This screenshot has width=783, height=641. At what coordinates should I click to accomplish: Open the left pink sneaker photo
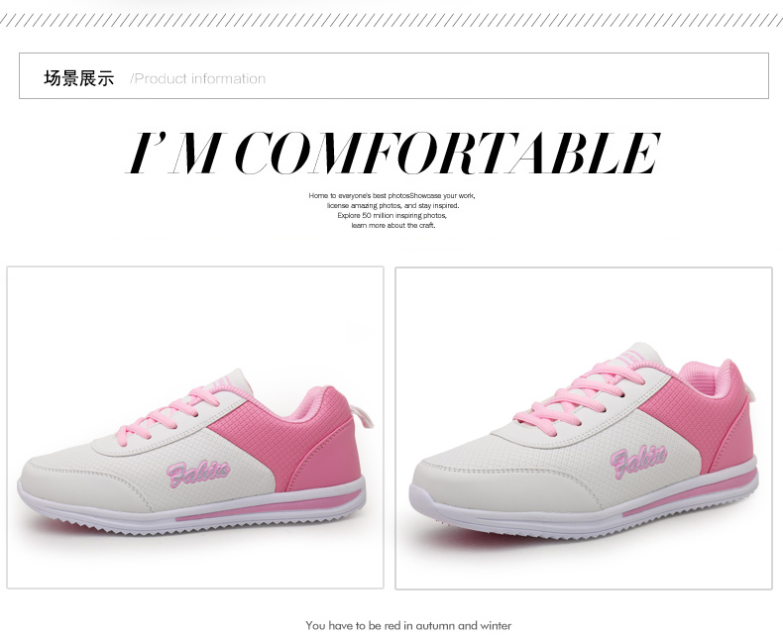click(x=194, y=427)
